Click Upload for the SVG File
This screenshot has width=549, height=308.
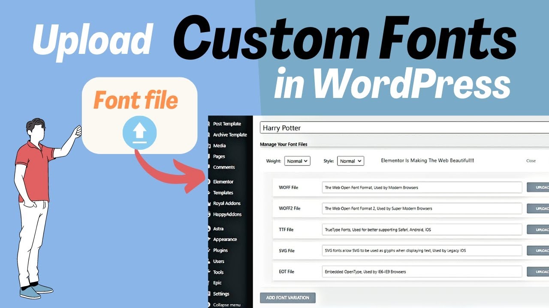pos(538,251)
